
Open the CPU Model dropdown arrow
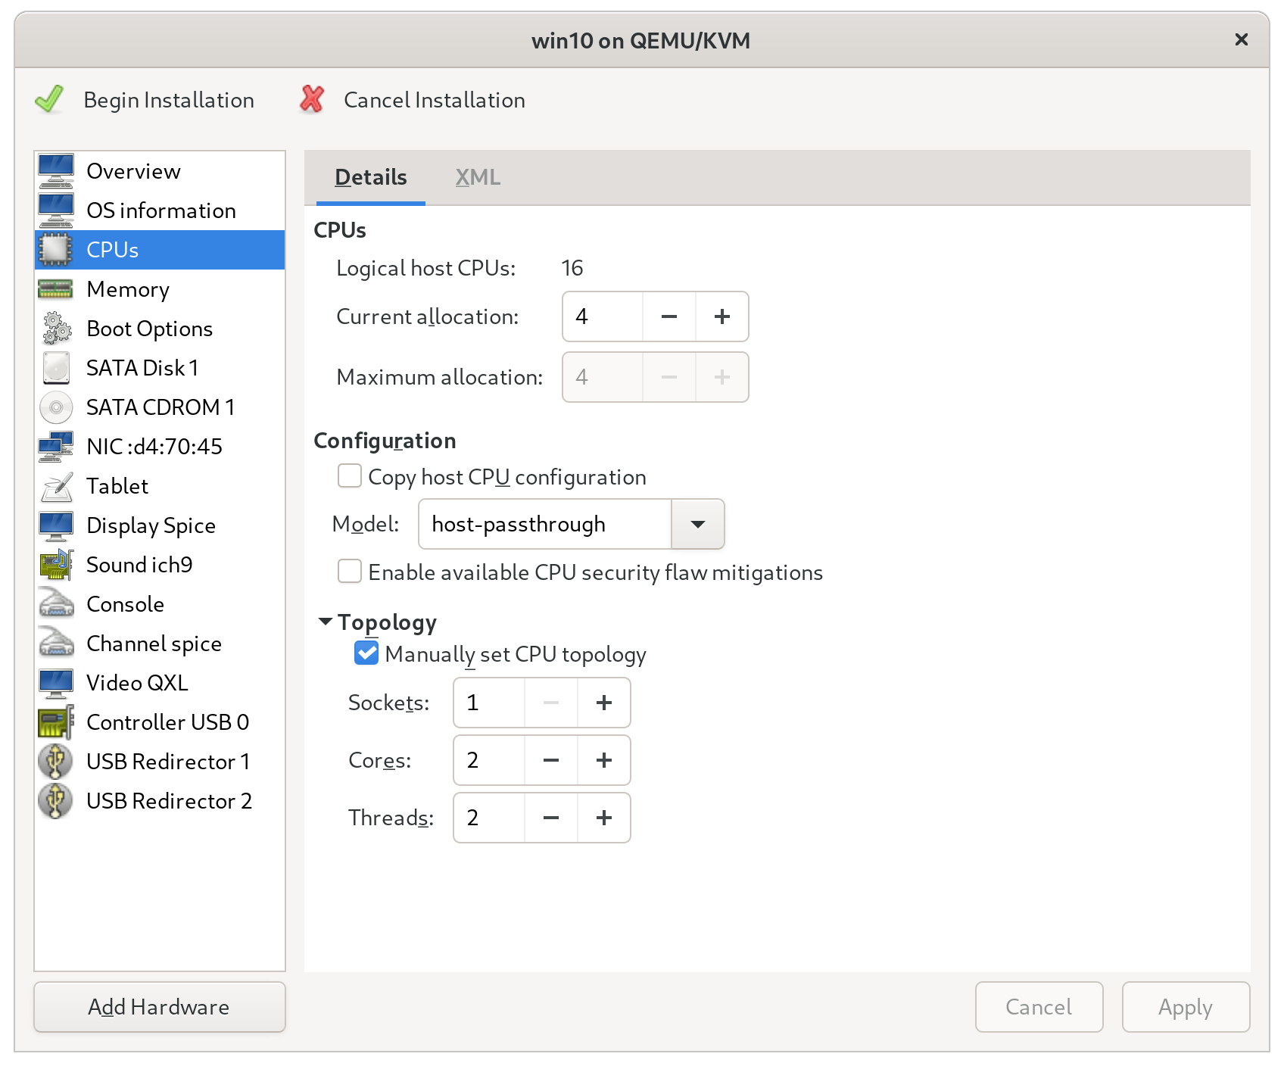click(698, 524)
